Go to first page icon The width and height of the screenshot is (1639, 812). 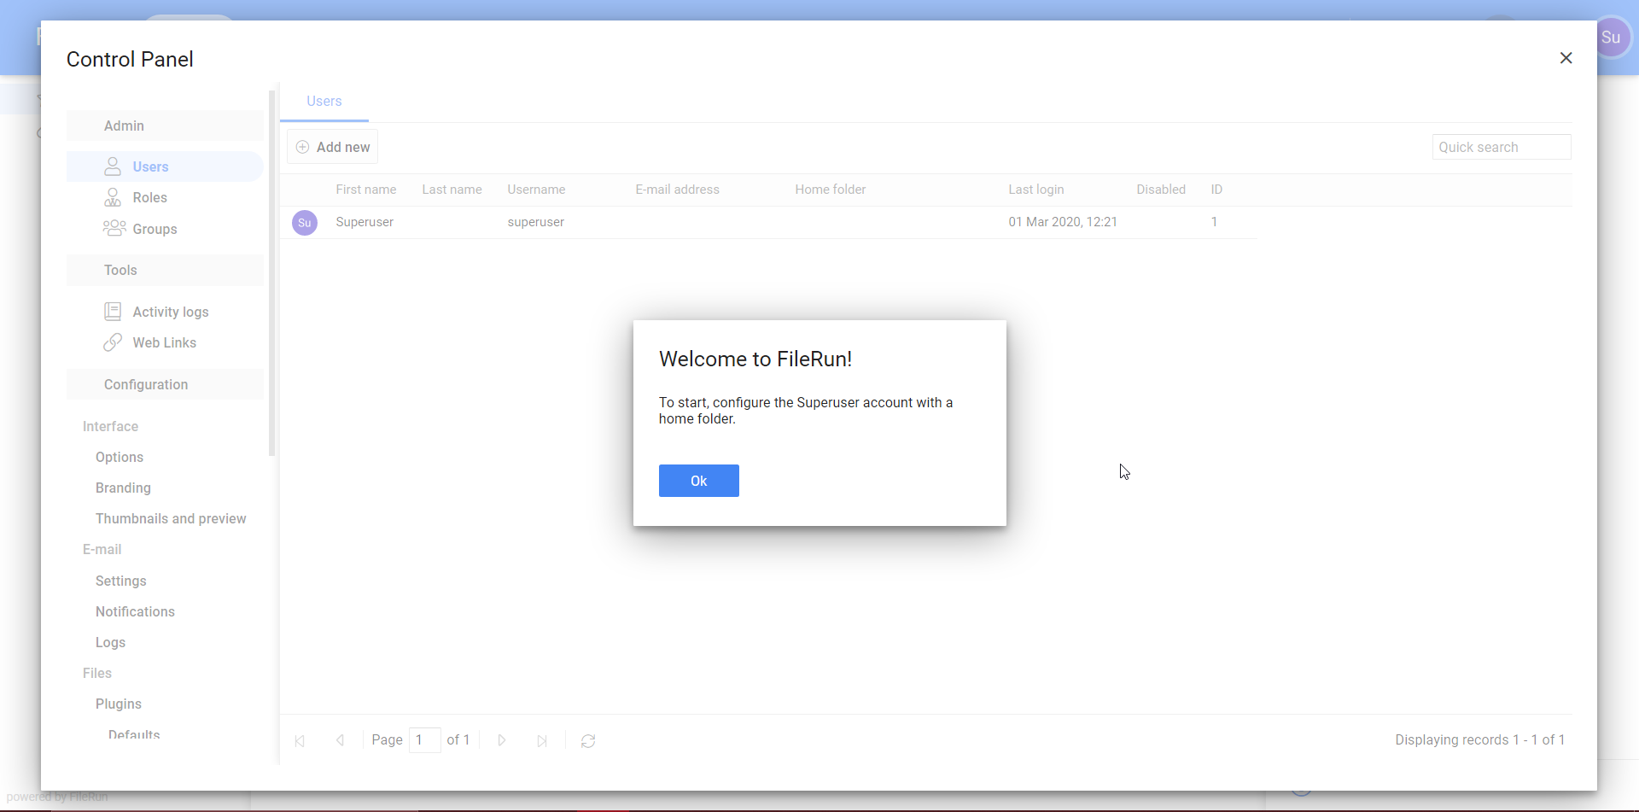(x=300, y=740)
